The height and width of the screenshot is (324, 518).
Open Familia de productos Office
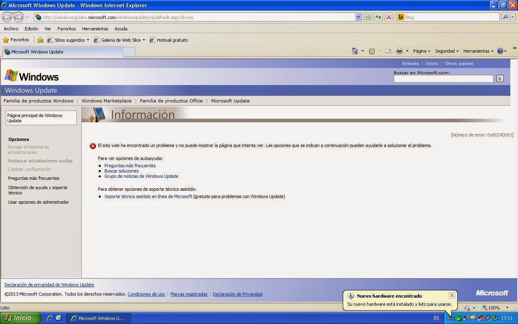(x=171, y=101)
